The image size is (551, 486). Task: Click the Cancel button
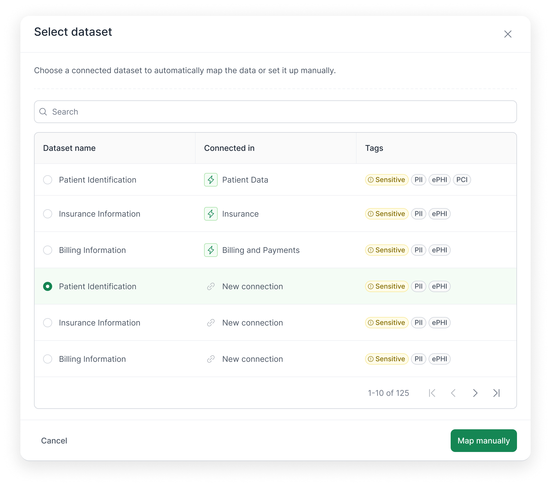54,441
